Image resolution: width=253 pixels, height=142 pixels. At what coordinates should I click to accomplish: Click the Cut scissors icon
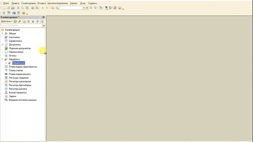[18, 8]
